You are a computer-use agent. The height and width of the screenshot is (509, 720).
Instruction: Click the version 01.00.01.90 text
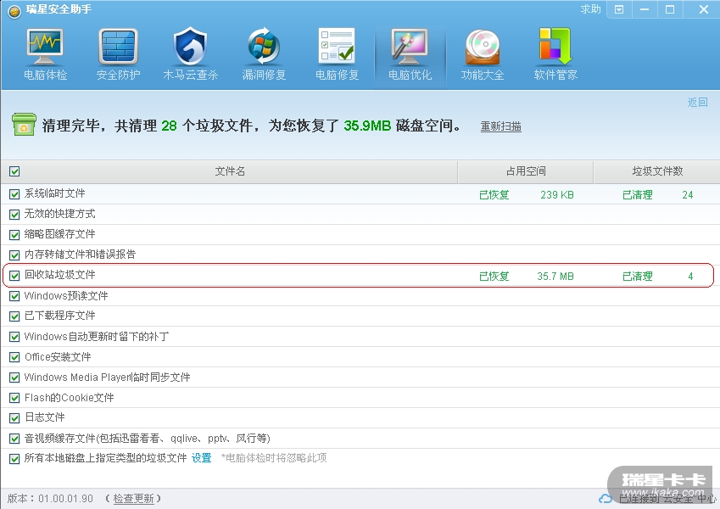65,499
